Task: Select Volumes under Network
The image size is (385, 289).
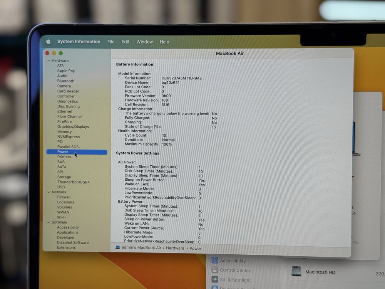Action: pyautogui.click(x=64, y=207)
